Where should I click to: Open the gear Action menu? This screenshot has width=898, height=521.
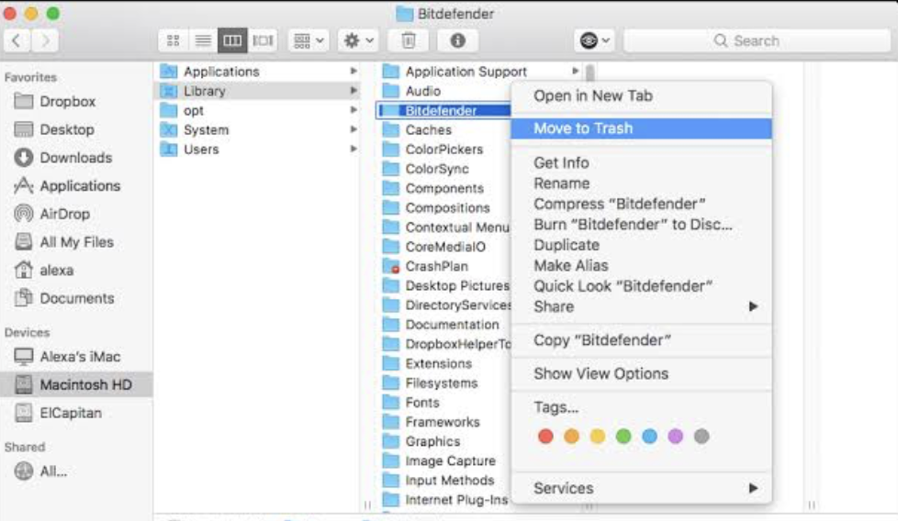[x=358, y=40]
